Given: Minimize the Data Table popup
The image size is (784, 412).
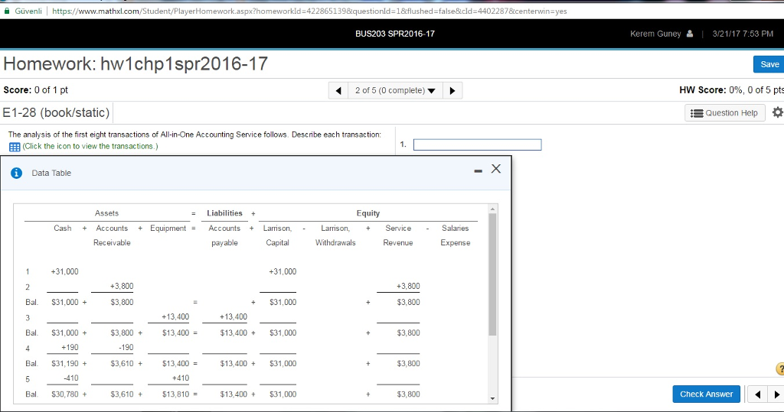Looking at the screenshot, I should [x=478, y=171].
